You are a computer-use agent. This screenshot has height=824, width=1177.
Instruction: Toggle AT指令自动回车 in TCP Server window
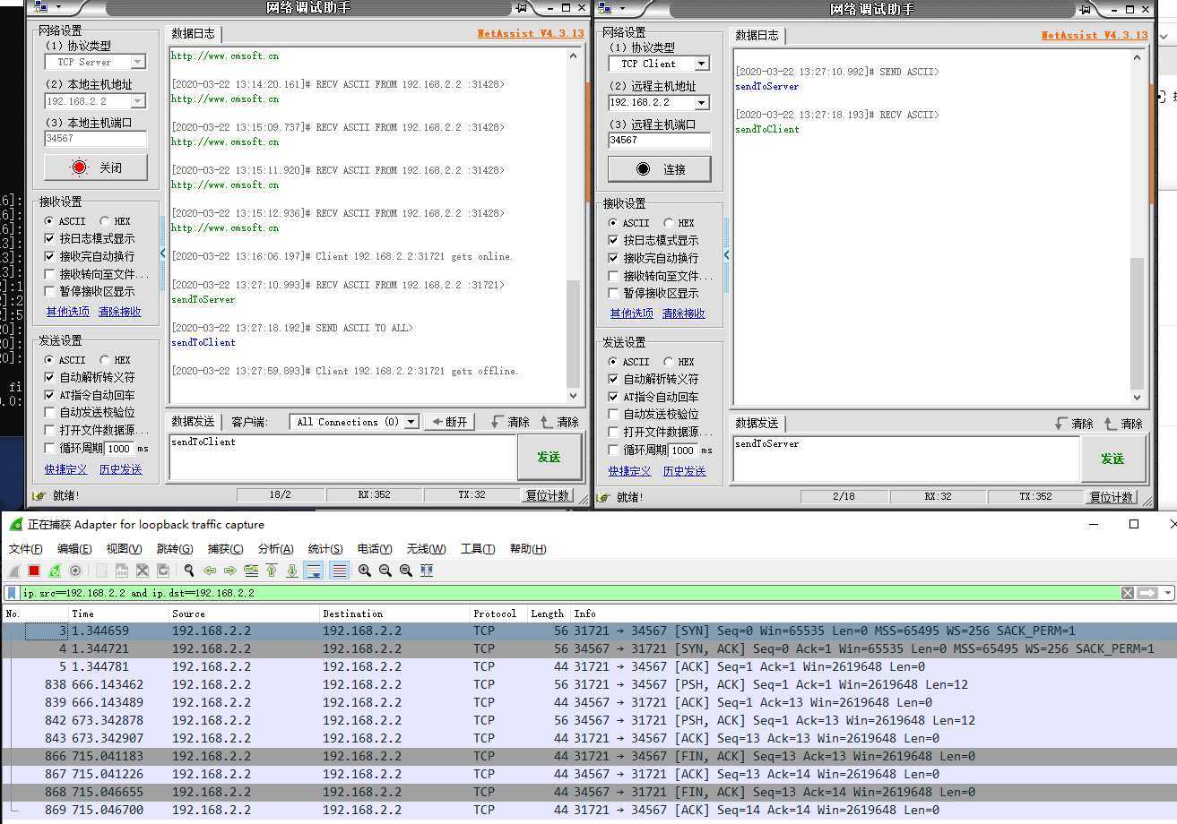pyautogui.click(x=49, y=395)
